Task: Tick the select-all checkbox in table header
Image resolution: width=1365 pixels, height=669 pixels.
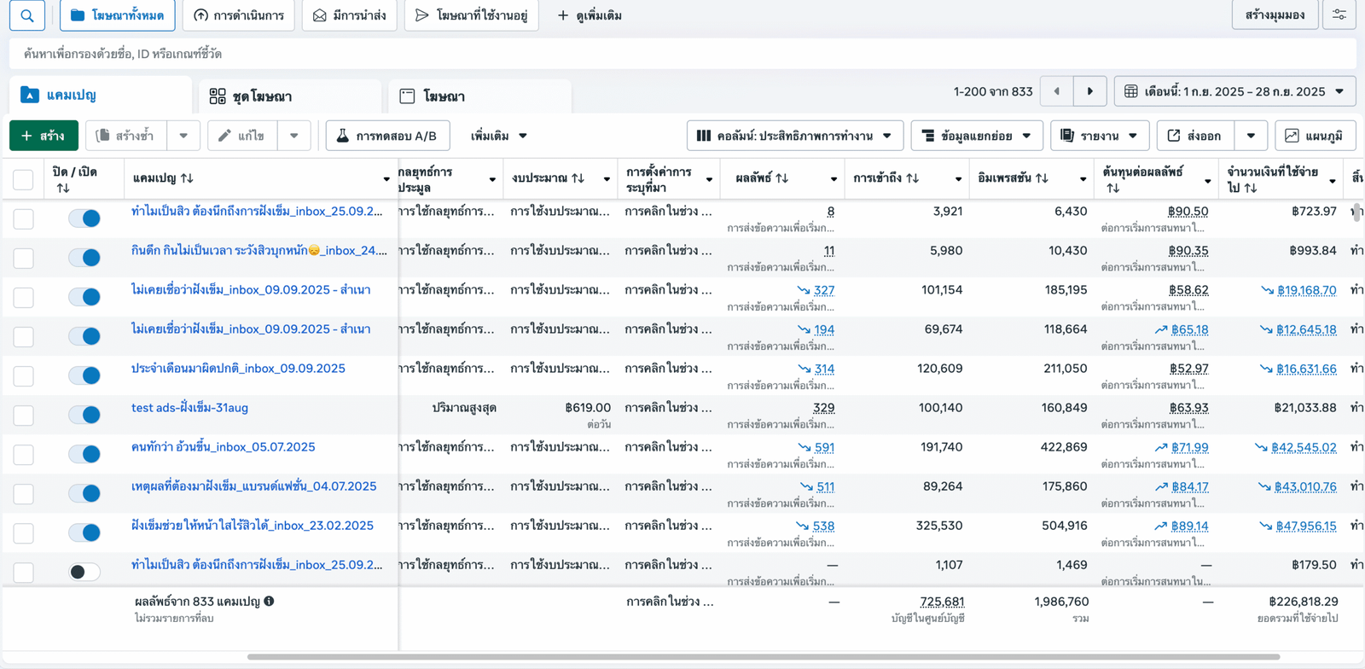Action: pyautogui.click(x=23, y=179)
